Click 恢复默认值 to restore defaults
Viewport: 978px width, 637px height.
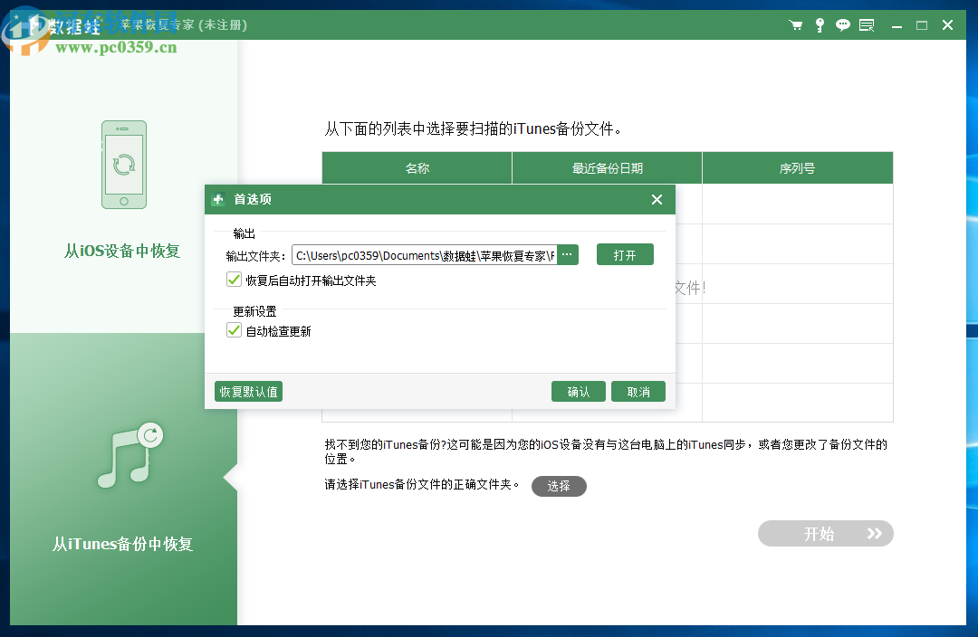[248, 391]
